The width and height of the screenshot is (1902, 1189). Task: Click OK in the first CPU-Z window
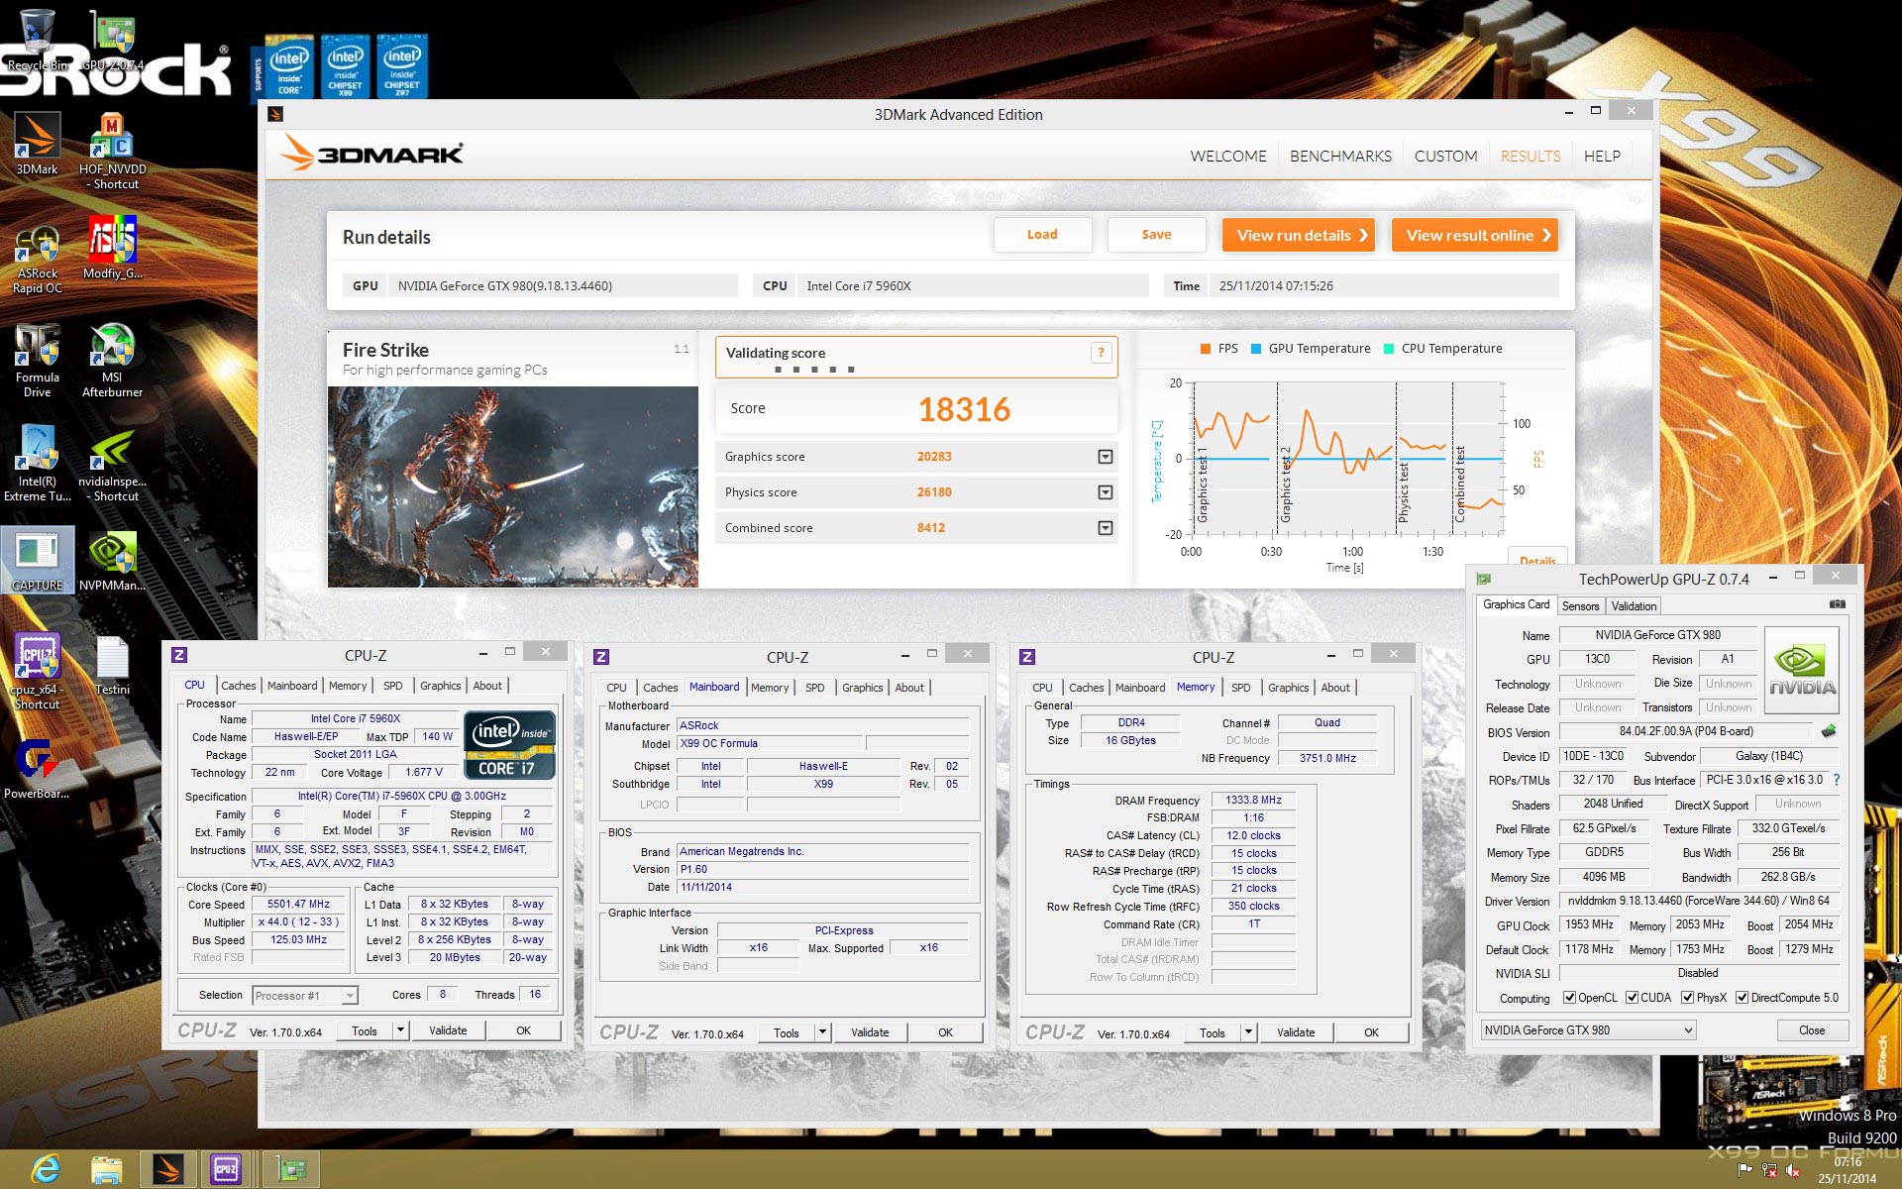point(523,1030)
